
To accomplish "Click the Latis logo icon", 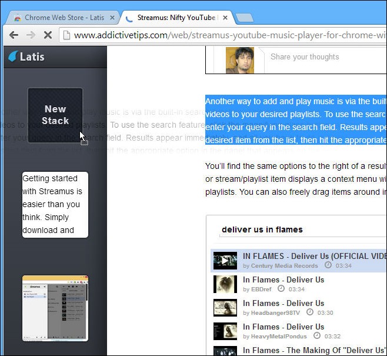I will (x=13, y=56).
